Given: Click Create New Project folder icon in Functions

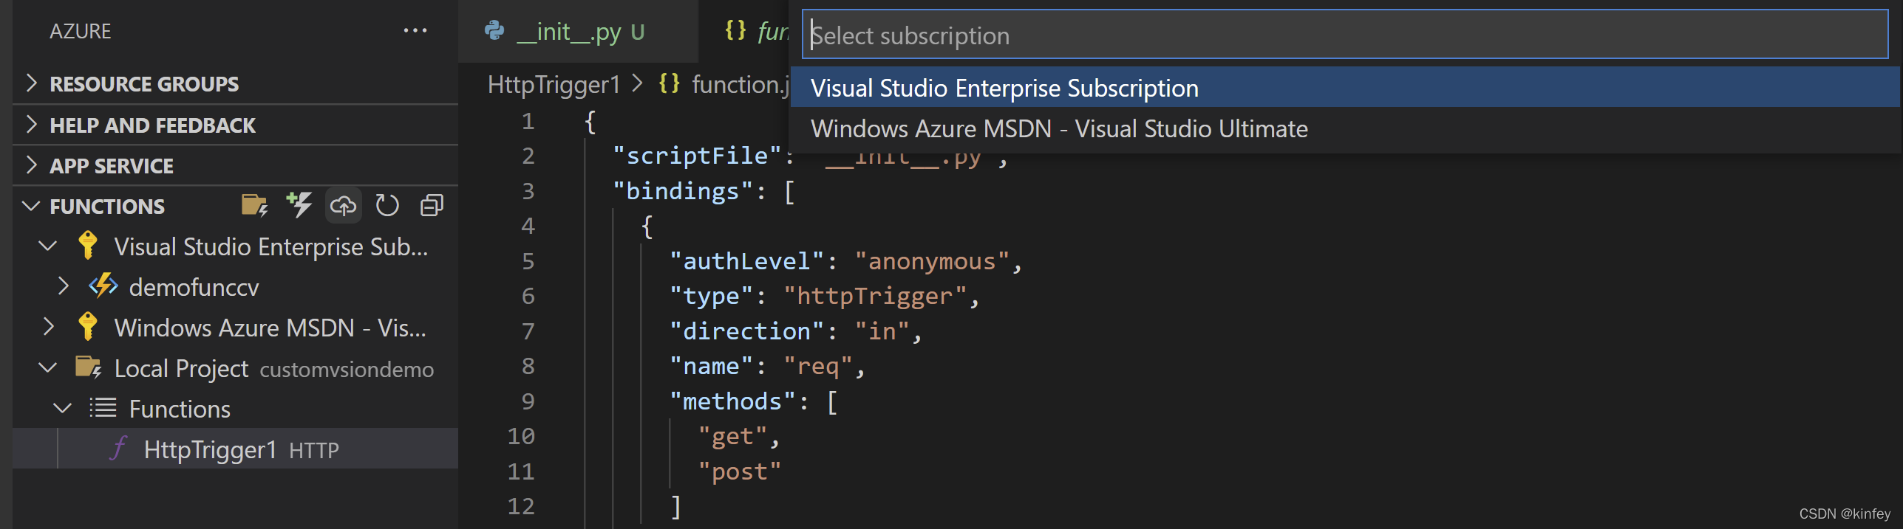Looking at the screenshot, I should click(x=254, y=205).
